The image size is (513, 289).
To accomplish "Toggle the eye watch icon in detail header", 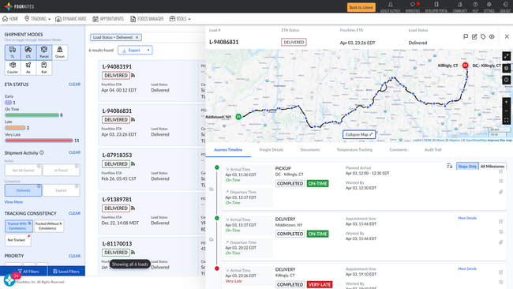I will pos(492,36).
